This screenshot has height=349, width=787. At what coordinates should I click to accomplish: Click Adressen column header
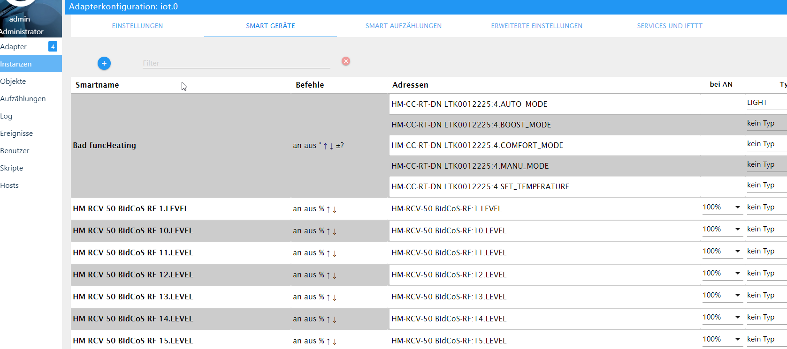click(x=410, y=85)
